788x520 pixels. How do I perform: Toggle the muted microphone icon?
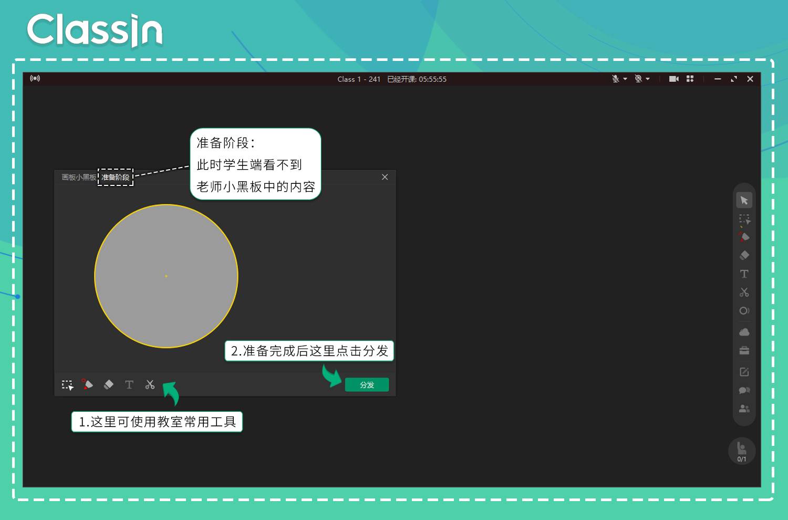coord(615,79)
